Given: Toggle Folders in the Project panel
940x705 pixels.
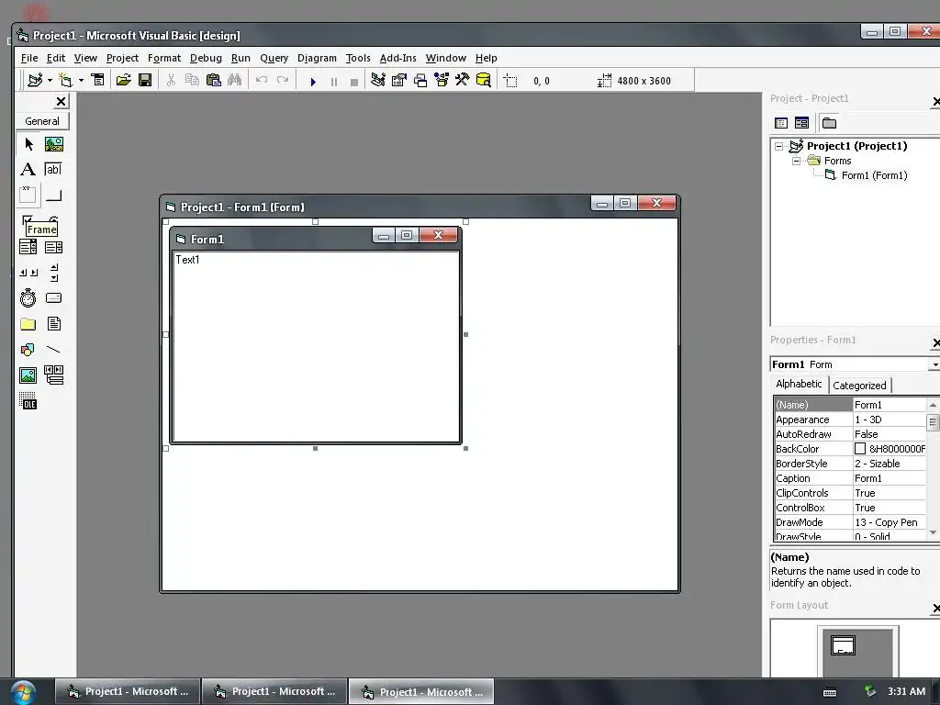Looking at the screenshot, I should 830,123.
